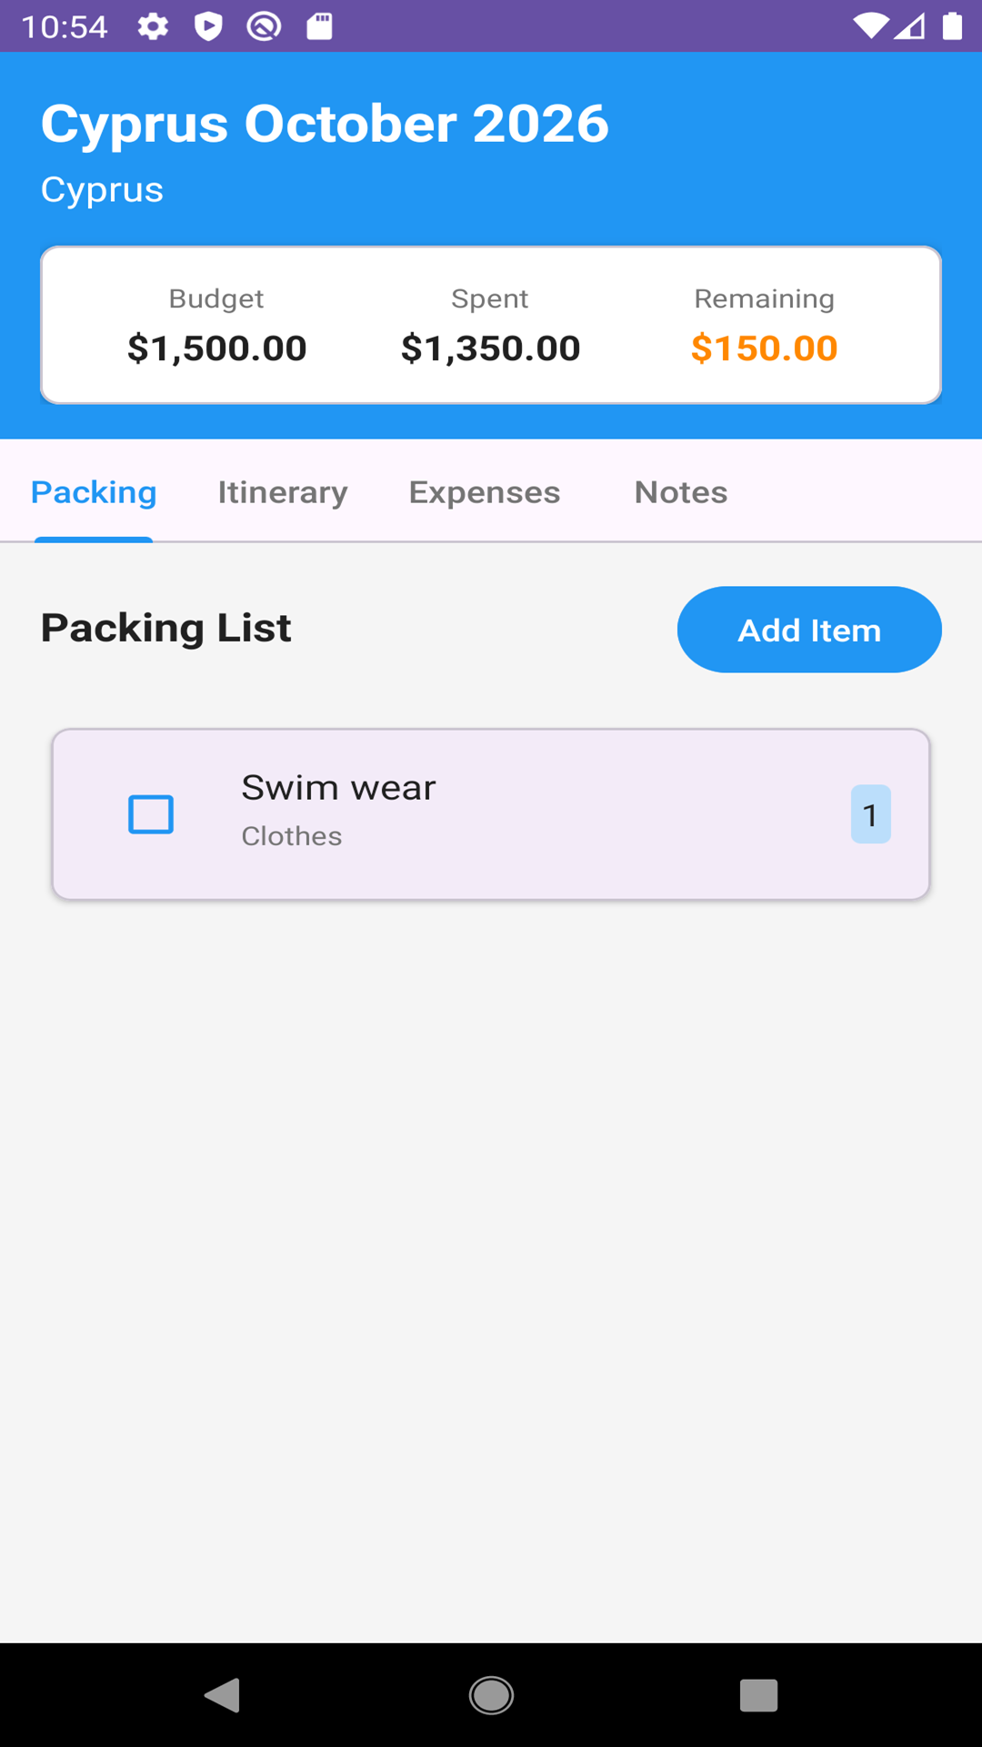Tap the recent apps square icon
Image resolution: width=982 pixels, height=1747 pixels.
[758, 1695]
